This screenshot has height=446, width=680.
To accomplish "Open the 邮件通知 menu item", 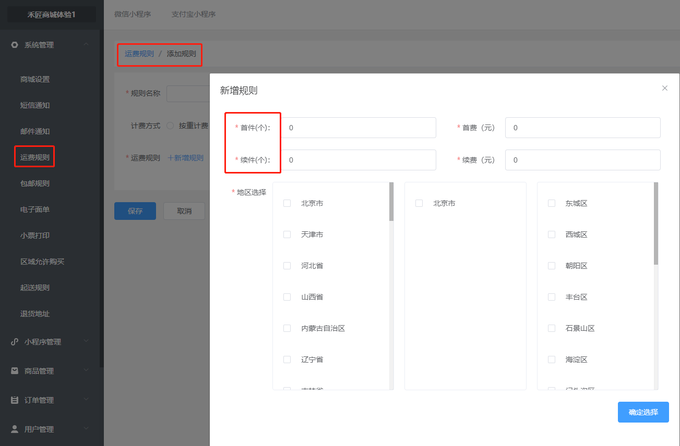I will (35, 131).
